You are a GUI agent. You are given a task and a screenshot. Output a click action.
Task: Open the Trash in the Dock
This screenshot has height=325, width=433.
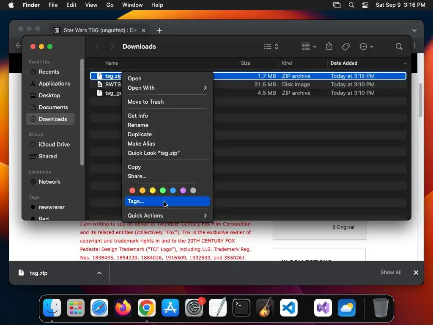pos(381,308)
